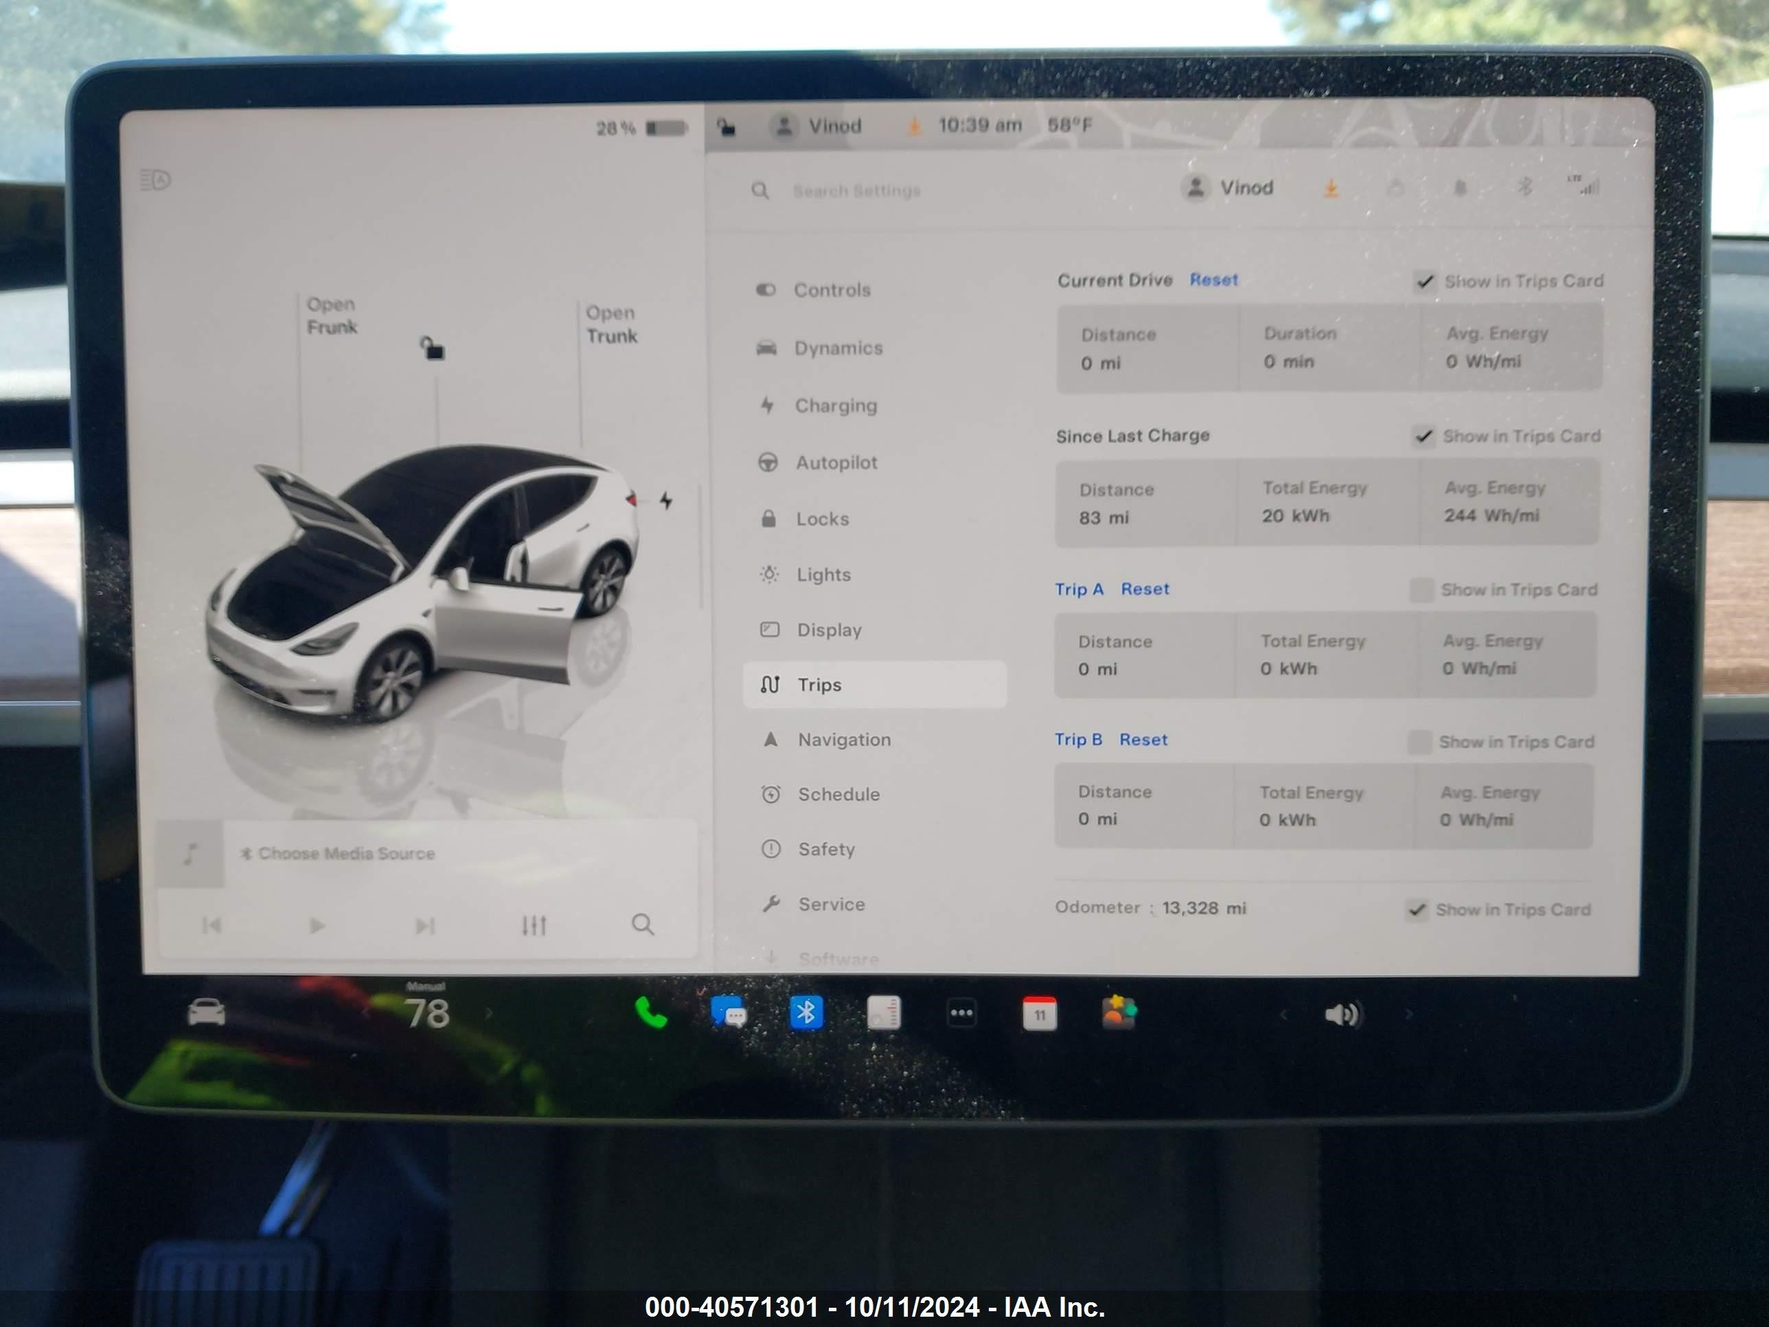1769x1327 pixels.
Task: Tap the car controls icon in bottom bar
Action: (206, 1012)
